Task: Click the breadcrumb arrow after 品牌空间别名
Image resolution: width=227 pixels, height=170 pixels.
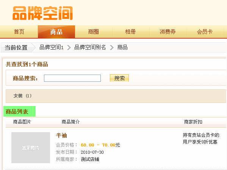Action: 112,47
